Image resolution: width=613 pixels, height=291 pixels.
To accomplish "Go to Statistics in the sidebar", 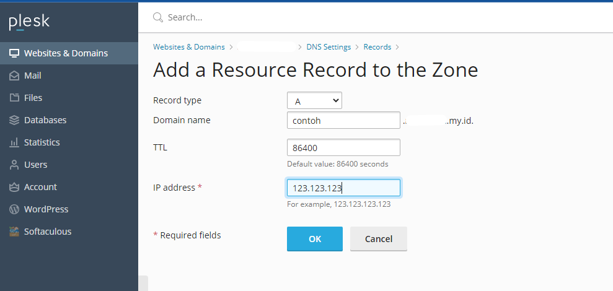I will (x=42, y=142).
